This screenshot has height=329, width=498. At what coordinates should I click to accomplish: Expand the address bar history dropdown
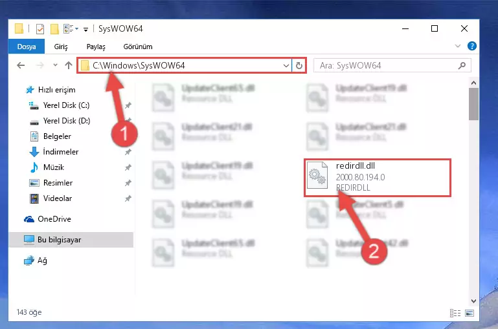[286, 66]
